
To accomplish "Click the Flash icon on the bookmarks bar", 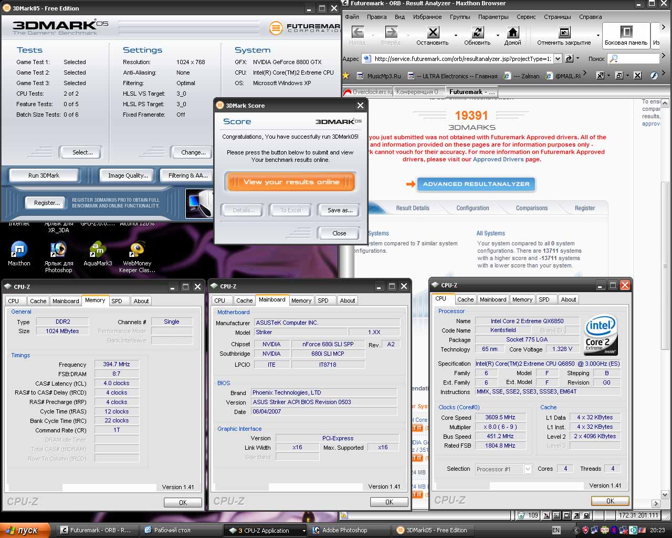I will click(x=654, y=76).
